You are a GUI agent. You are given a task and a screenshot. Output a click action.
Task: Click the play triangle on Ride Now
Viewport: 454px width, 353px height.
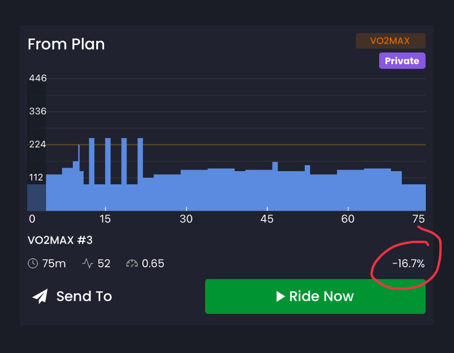[280, 296]
